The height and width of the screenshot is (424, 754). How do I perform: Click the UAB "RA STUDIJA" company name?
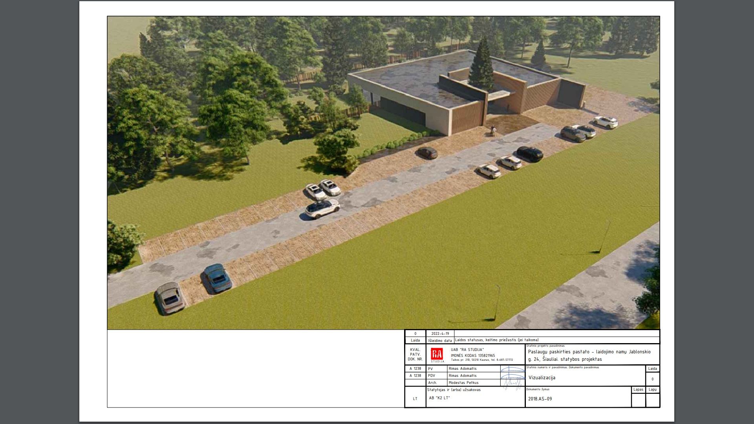[x=467, y=350]
